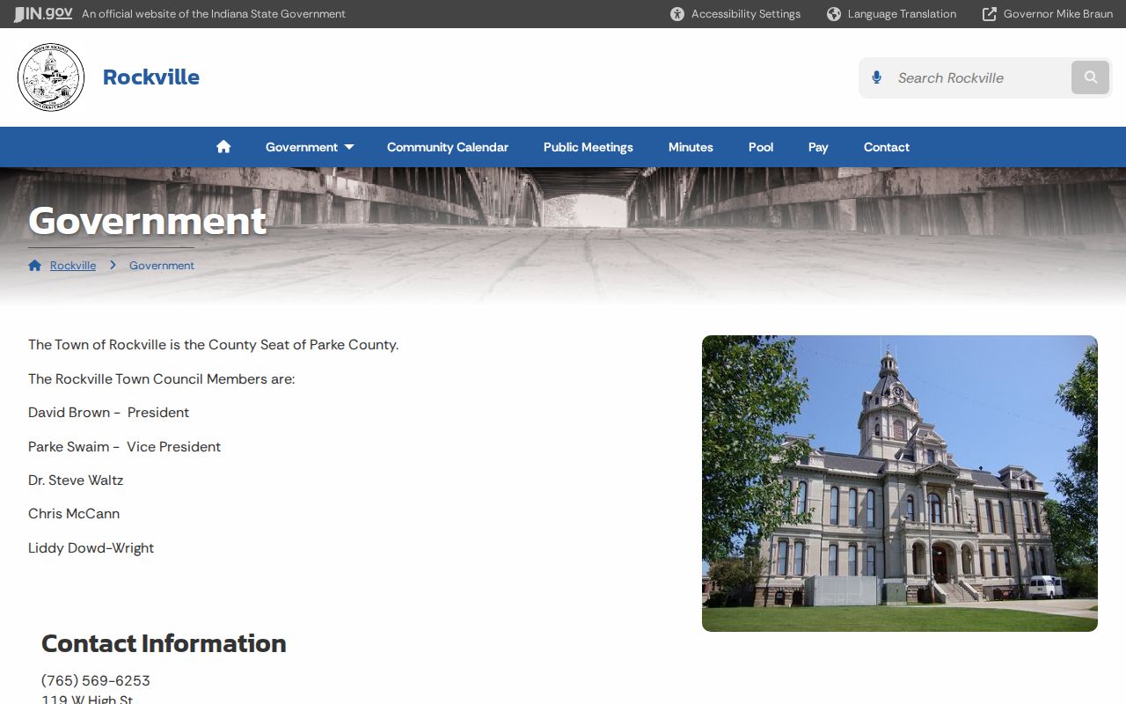The width and height of the screenshot is (1126, 704).
Task: Focus the Search Rockville input field
Action: [x=981, y=77]
